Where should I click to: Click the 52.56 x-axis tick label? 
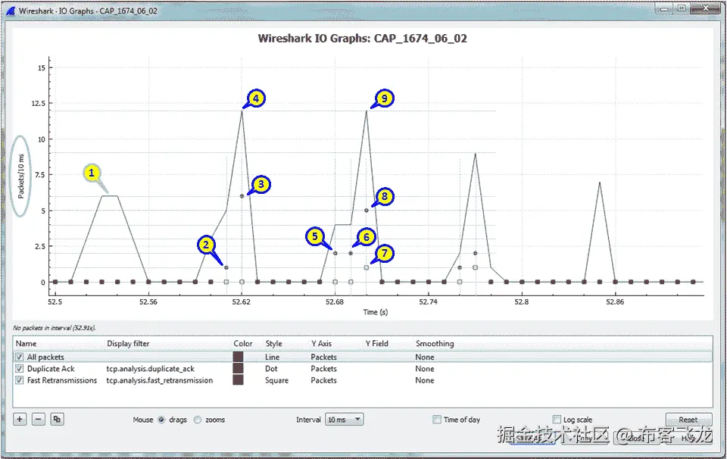148,301
